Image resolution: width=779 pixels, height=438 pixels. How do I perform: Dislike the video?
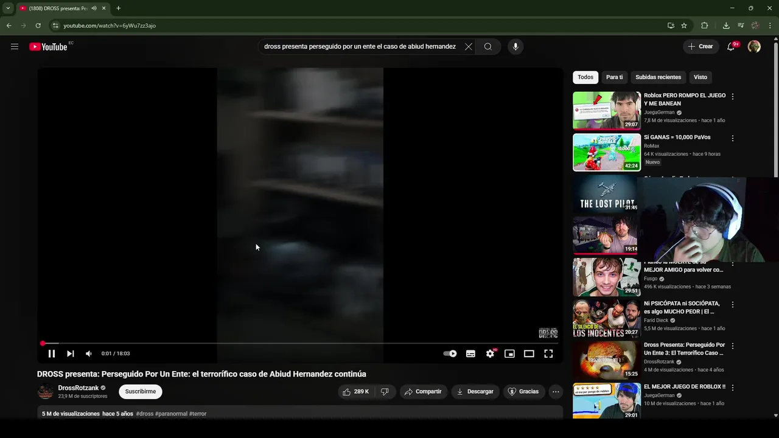click(385, 392)
